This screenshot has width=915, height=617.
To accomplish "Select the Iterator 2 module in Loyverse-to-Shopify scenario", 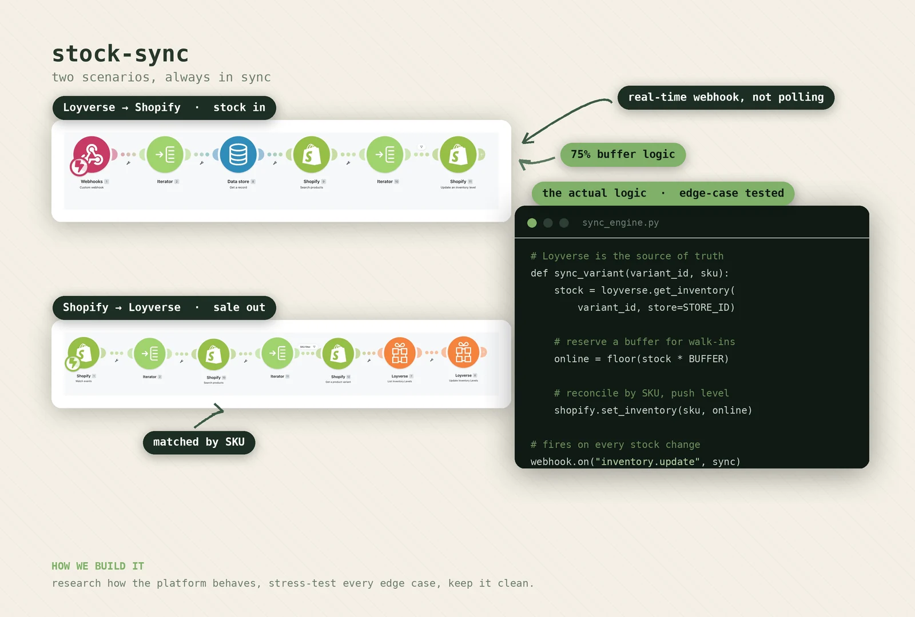I will [x=165, y=154].
